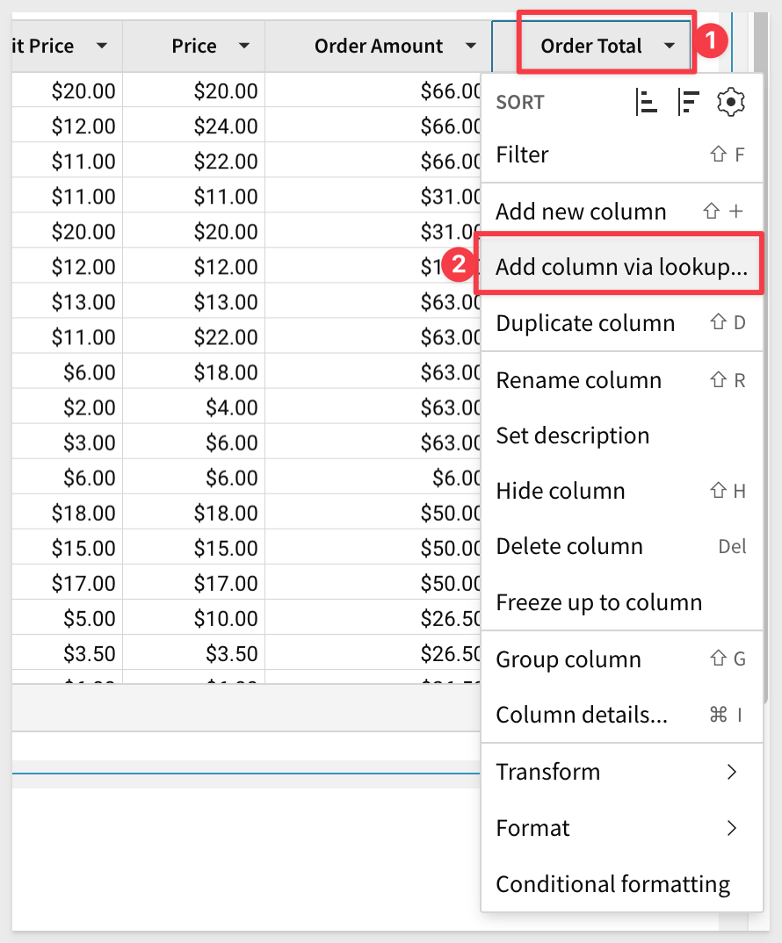This screenshot has width=782, height=943.
Task: Expand the Transform submenu
Action: click(621, 772)
